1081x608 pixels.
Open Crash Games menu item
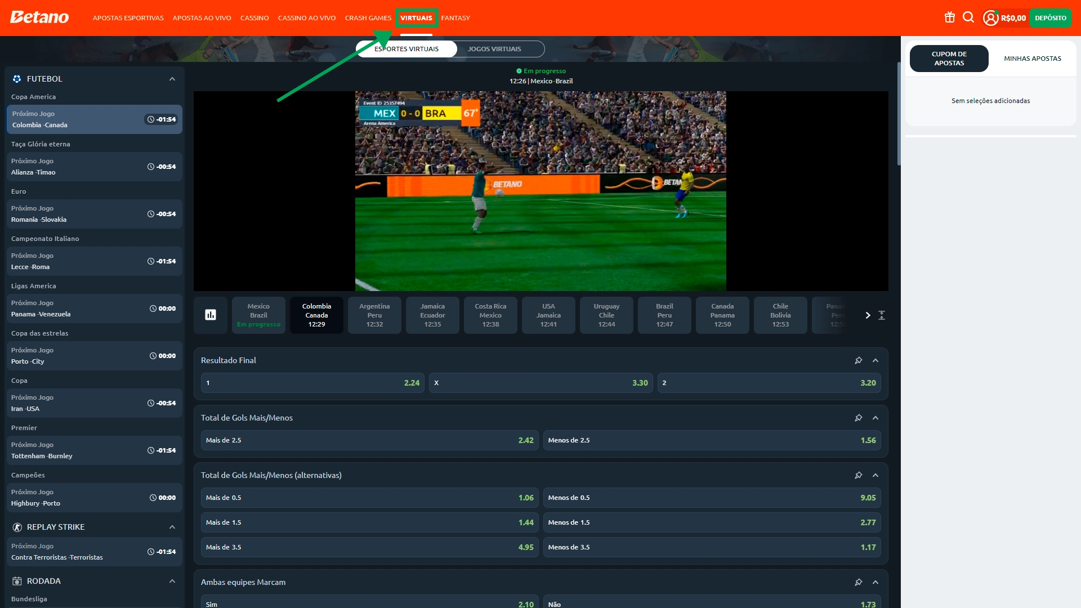point(368,18)
